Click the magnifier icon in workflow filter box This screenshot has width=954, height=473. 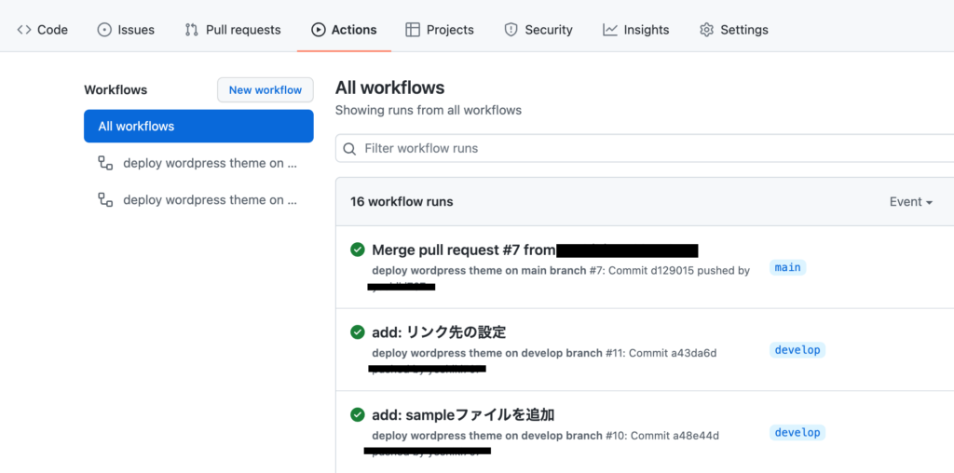click(349, 149)
